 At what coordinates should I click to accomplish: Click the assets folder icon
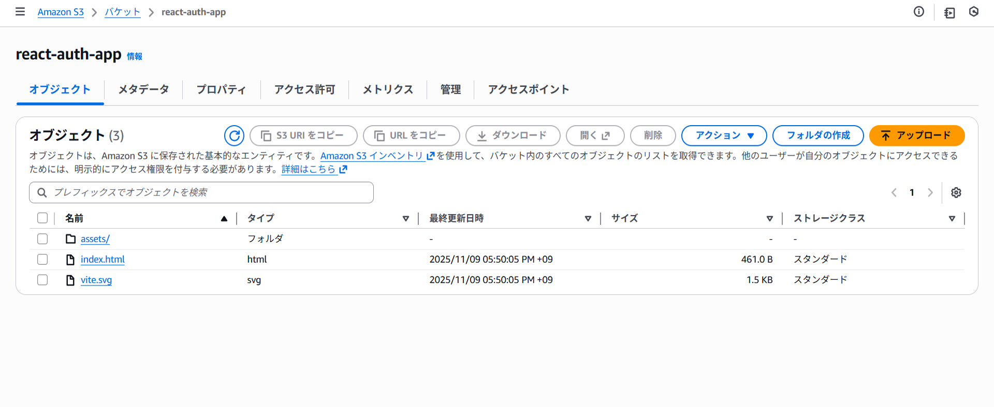coord(70,239)
